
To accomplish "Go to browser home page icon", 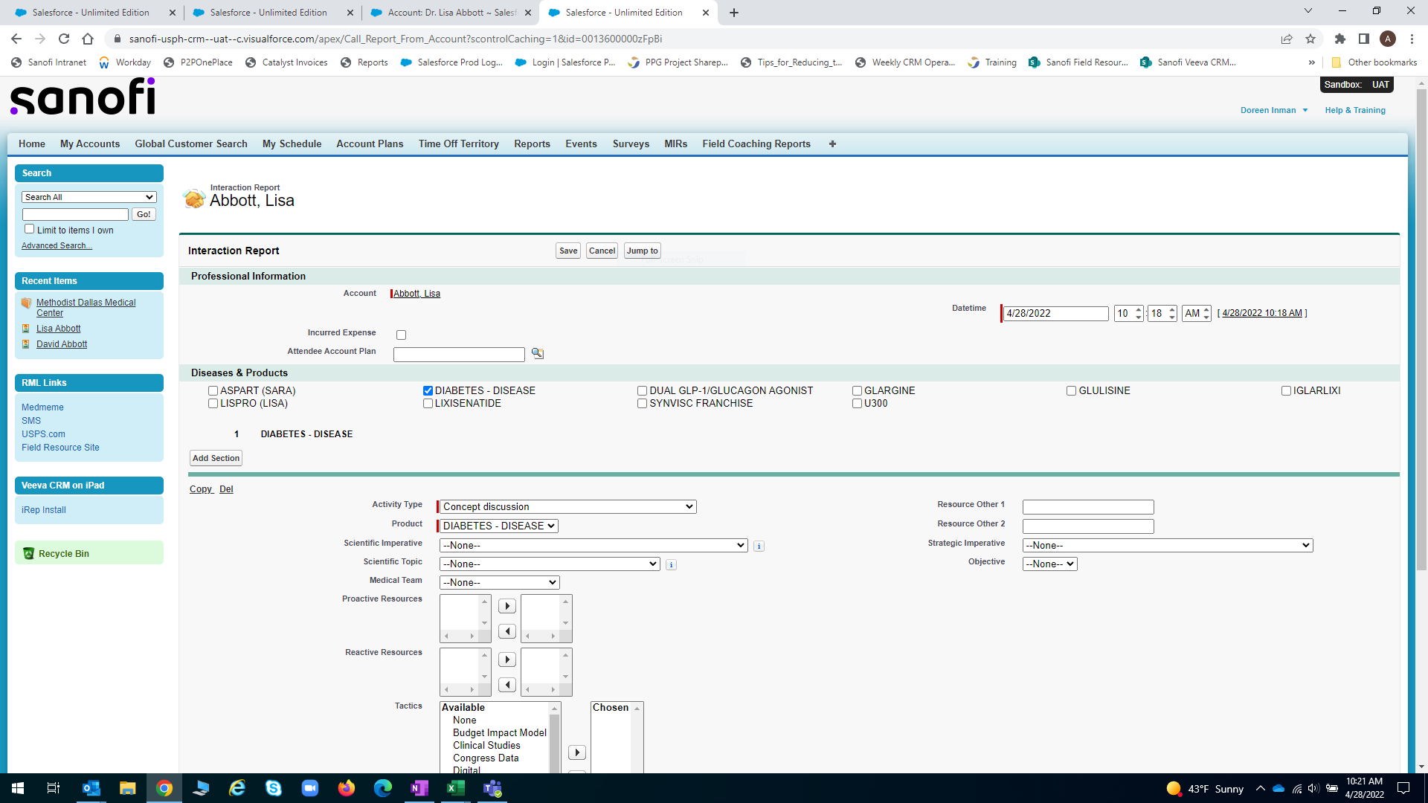I will coord(88,39).
